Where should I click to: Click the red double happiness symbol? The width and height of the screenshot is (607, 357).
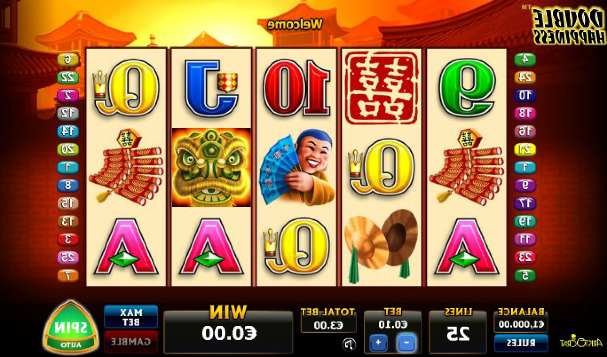pos(381,88)
